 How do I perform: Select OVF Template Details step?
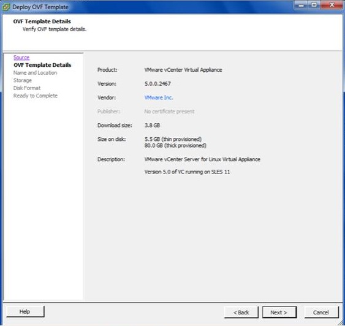(x=42, y=65)
